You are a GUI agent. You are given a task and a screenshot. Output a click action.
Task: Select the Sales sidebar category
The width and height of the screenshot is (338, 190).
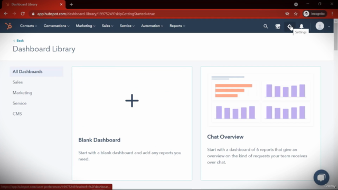[17, 82]
